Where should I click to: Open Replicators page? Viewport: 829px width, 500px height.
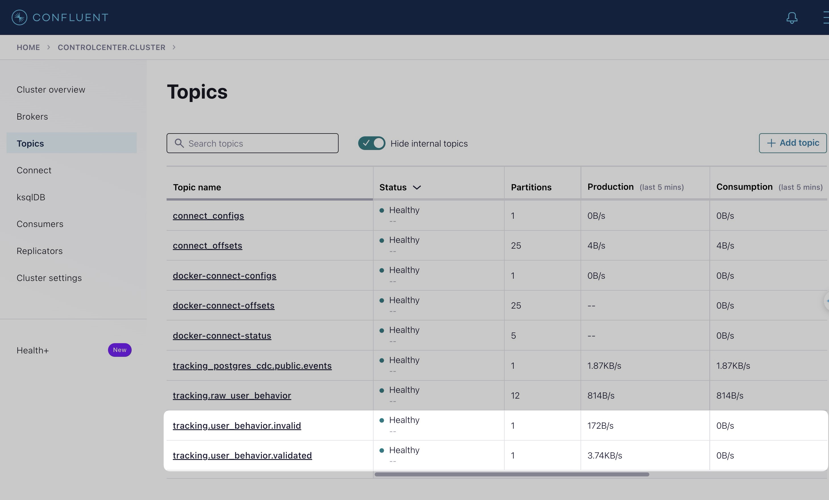tap(40, 251)
